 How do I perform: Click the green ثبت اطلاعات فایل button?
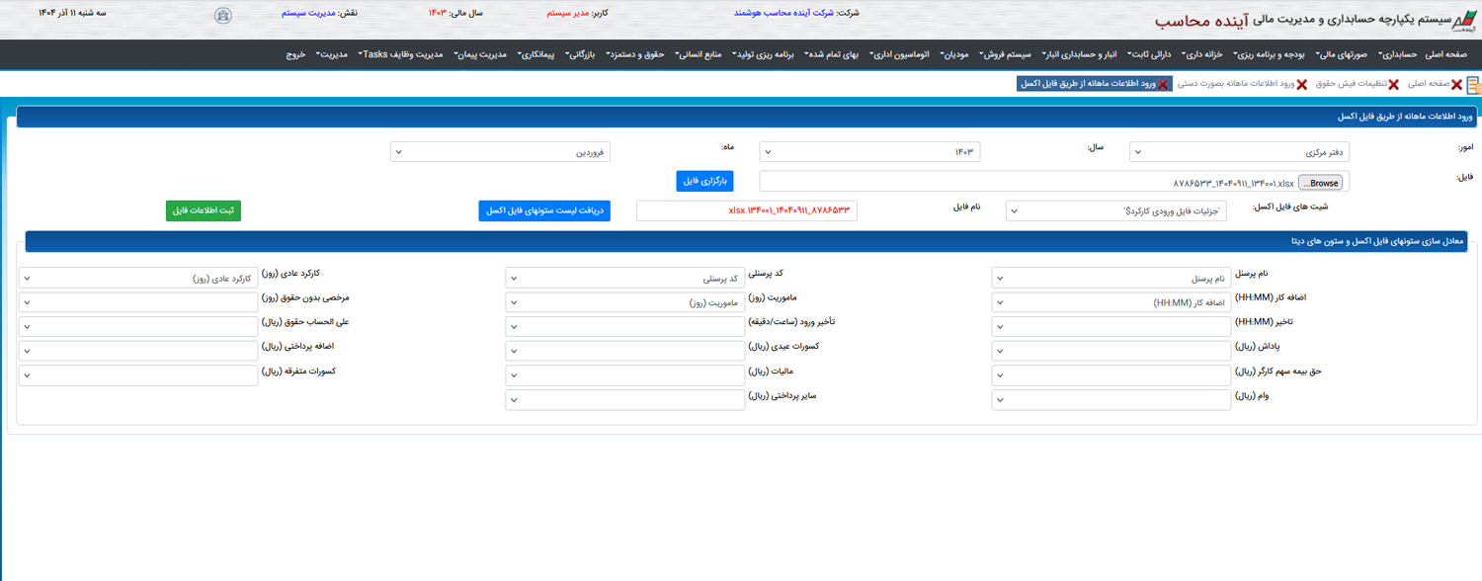pyautogui.click(x=204, y=210)
